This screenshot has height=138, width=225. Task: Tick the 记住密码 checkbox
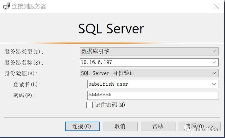(x=90, y=105)
